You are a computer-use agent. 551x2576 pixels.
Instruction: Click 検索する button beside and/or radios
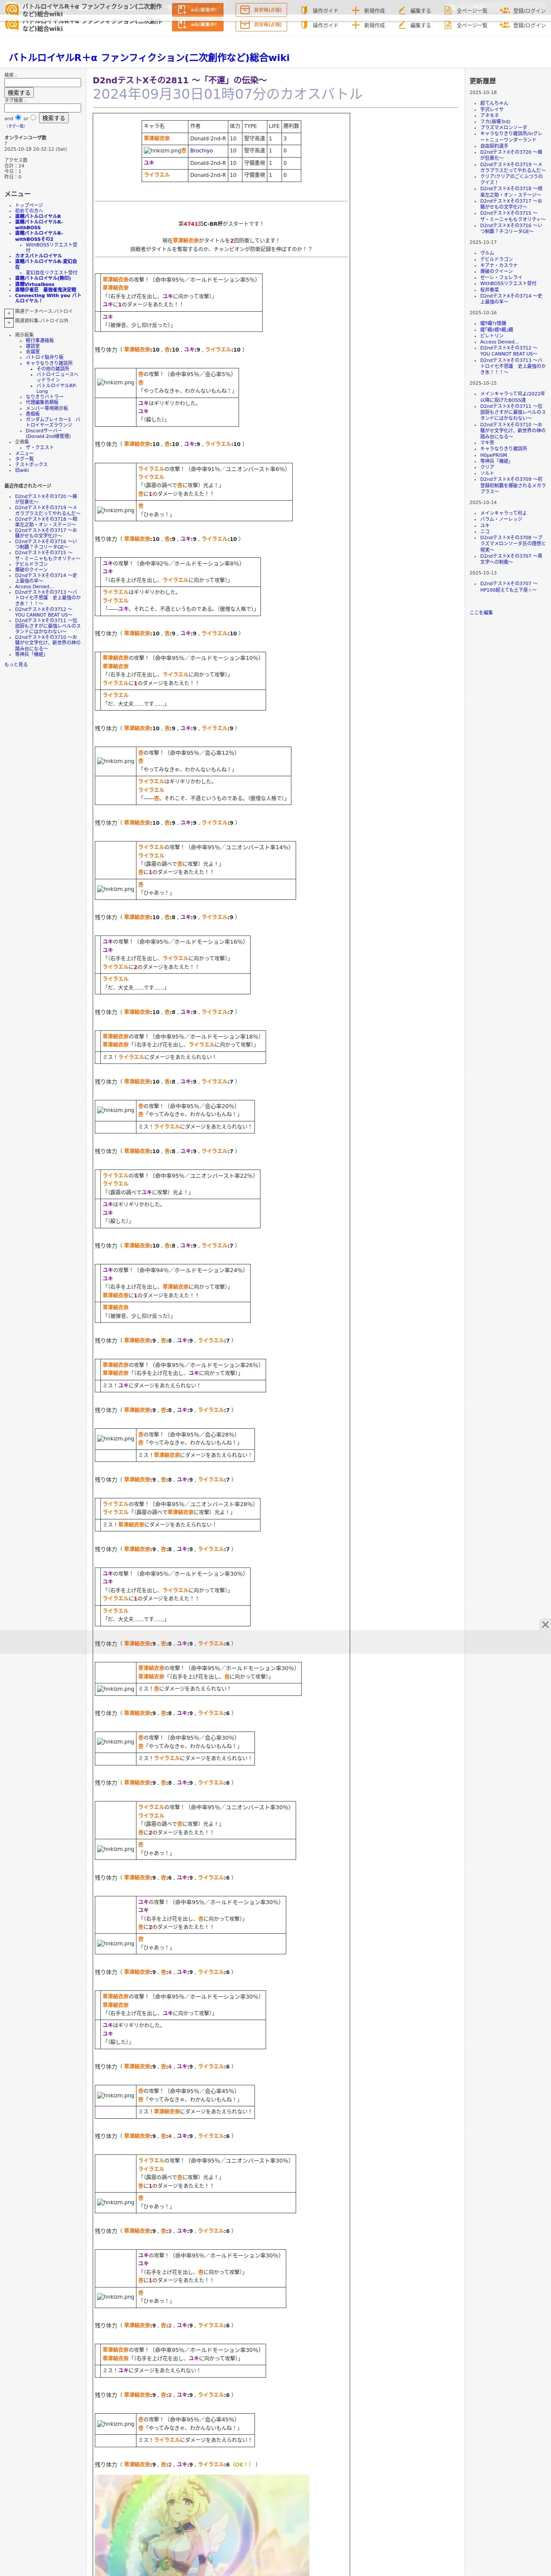(54, 118)
